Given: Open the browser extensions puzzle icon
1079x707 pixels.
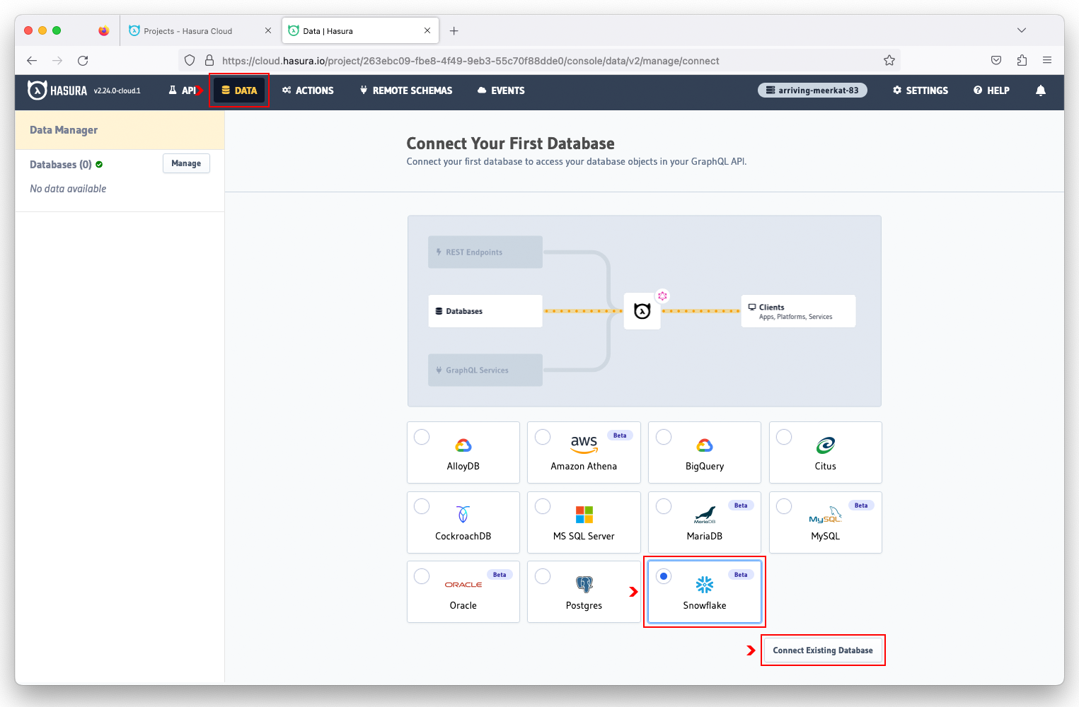Looking at the screenshot, I should coord(1022,61).
